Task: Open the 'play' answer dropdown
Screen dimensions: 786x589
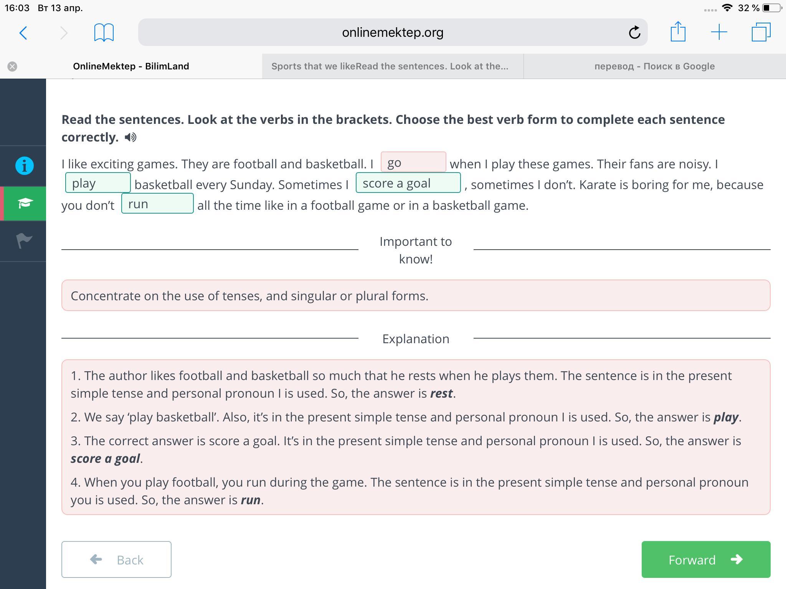Action: pos(98,183)
